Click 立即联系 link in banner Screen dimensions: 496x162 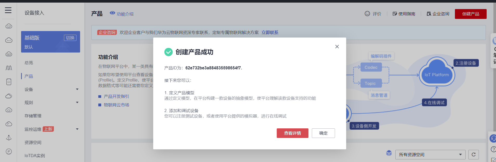270,33
